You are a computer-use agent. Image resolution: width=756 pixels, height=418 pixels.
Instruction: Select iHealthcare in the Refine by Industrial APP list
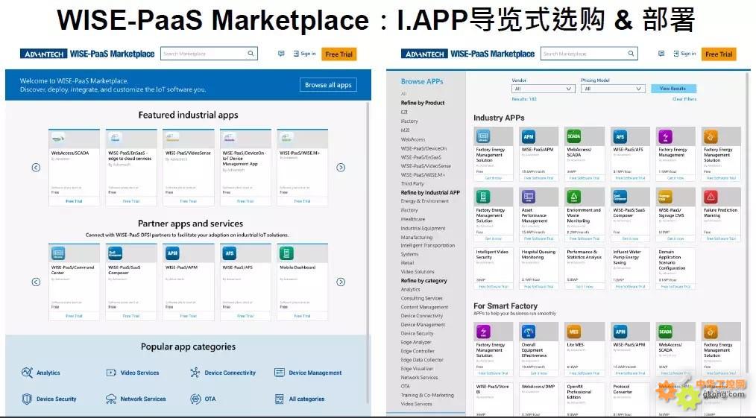coord(413,219)
